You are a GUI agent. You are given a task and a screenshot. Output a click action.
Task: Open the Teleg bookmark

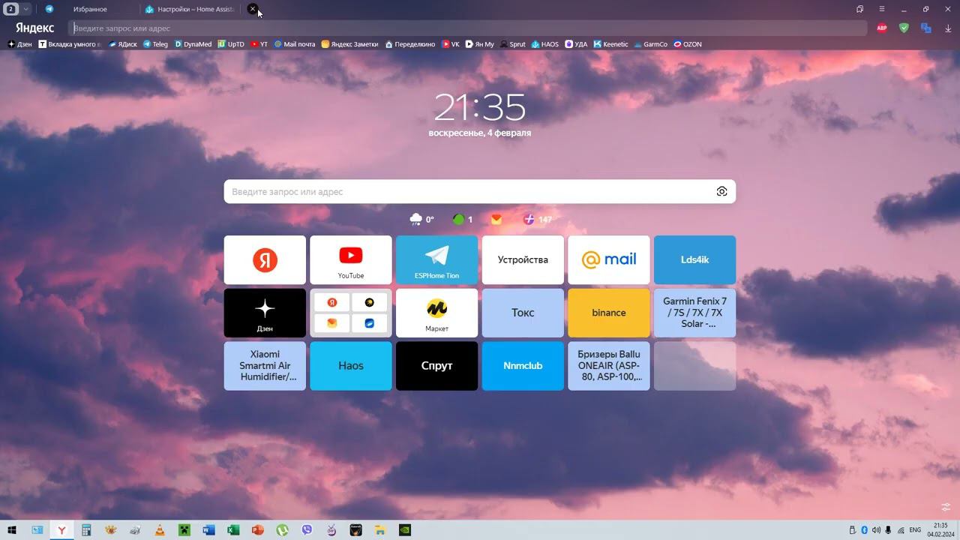click(x=155, y=44)
